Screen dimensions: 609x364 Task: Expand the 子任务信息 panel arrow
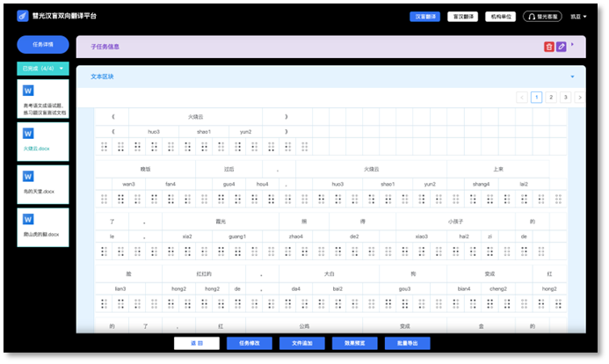(573, 44)
